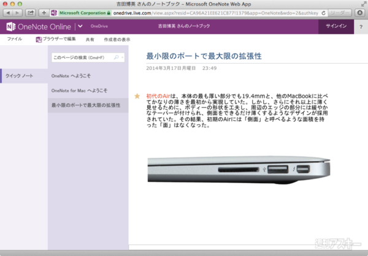Click the date text 2014年3月17日月曜日
Screen dimensions: 368x256
tap(171, 68)
